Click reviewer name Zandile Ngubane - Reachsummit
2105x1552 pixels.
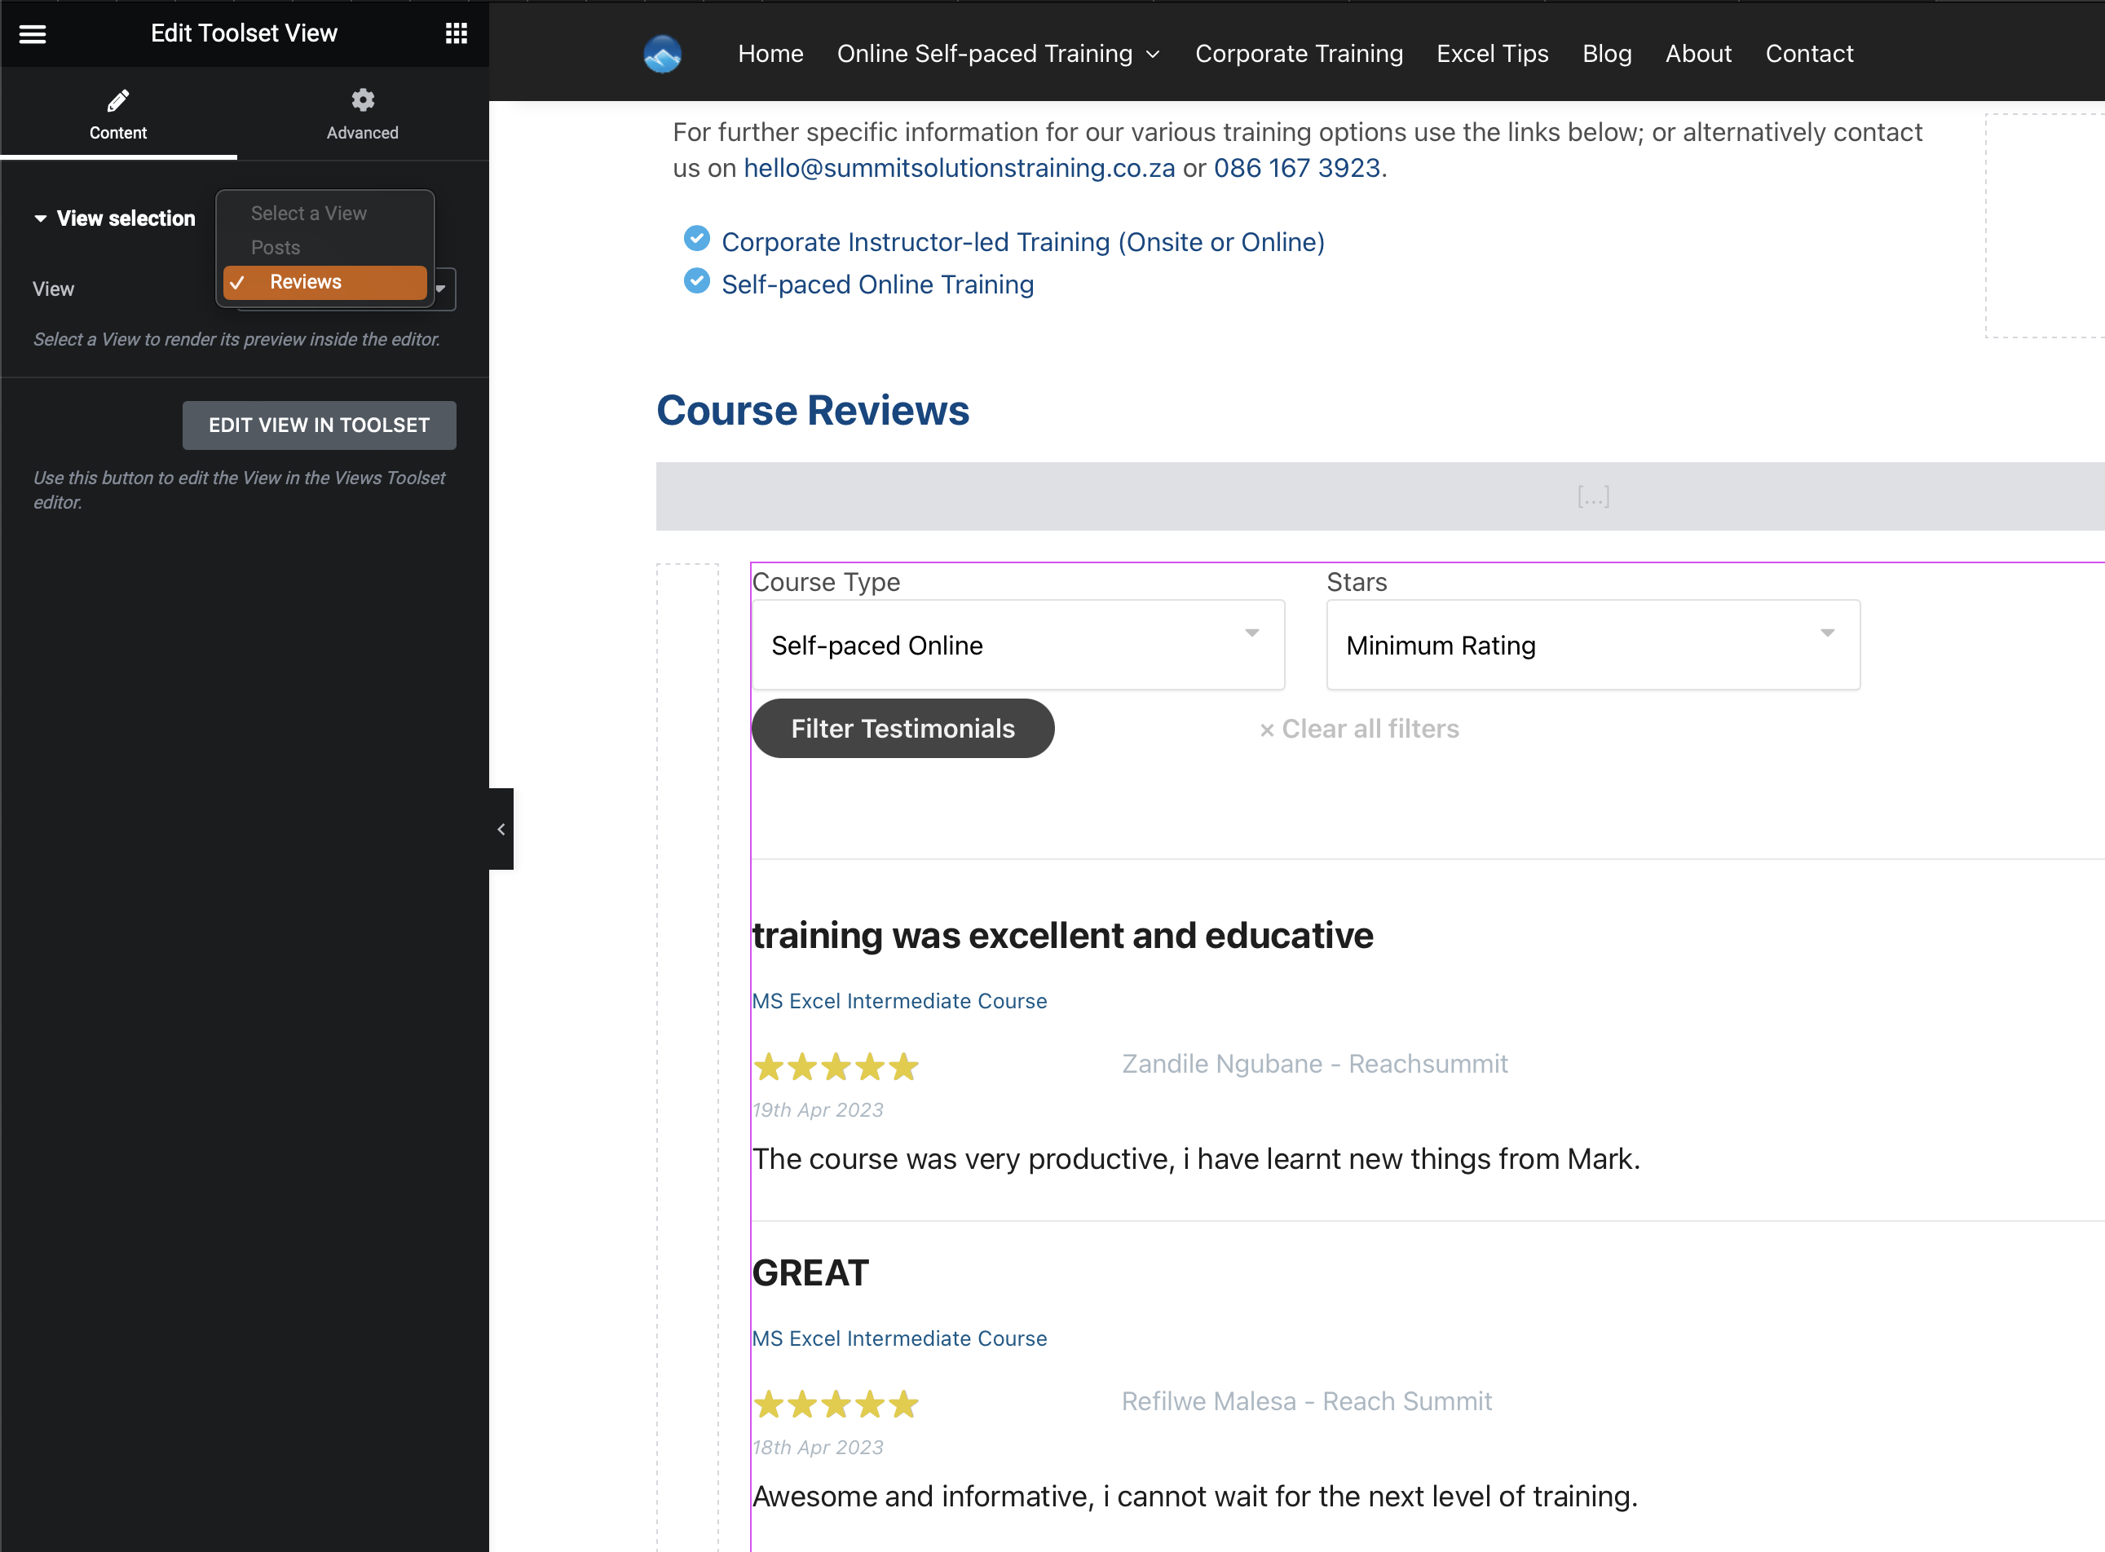click(1315, 1065)
